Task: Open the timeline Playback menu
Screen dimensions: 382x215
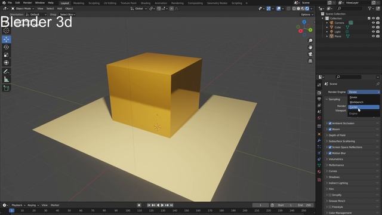Action: coord(19,205)
